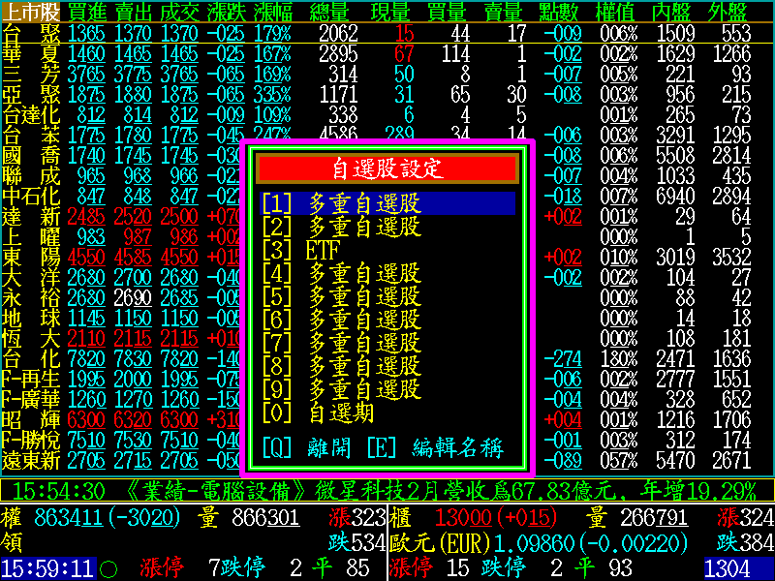
Task: Click the 自選股設定 red title bar
Action: click(x=387, y=168)
